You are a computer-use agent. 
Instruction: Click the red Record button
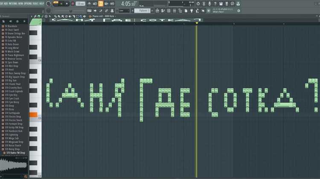[73, 4]
